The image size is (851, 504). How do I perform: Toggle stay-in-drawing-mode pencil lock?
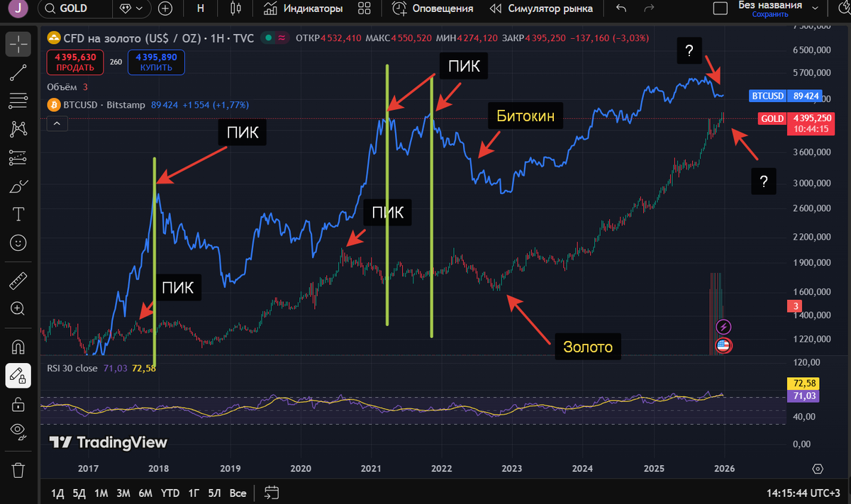click(x=18, y=376)
